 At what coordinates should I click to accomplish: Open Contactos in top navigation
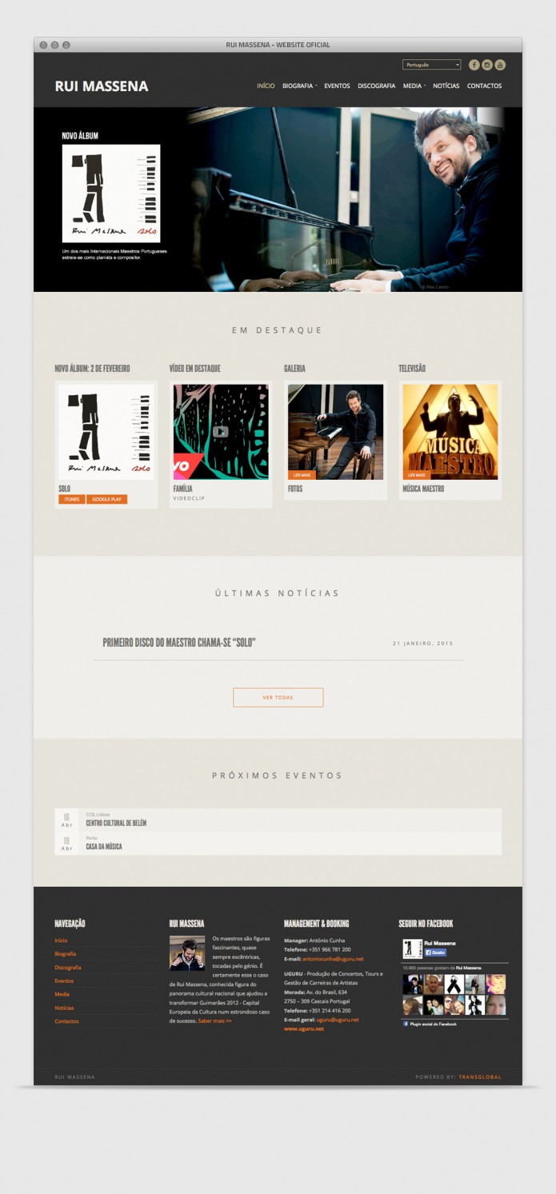484,86
